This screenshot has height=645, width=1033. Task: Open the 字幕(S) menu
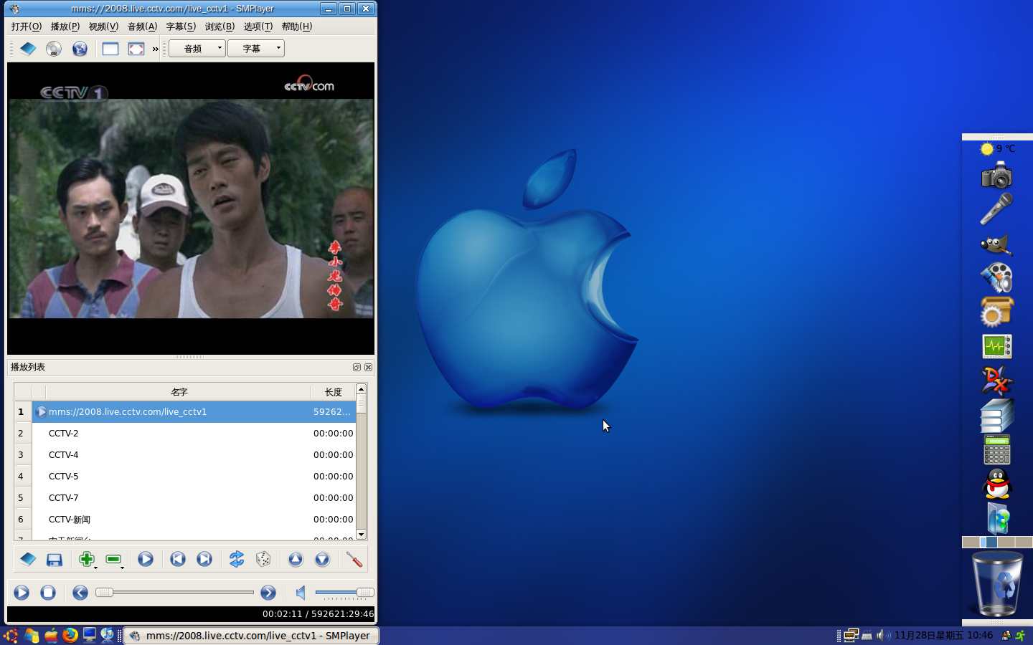pyautogui.click(x=181, y=27)
